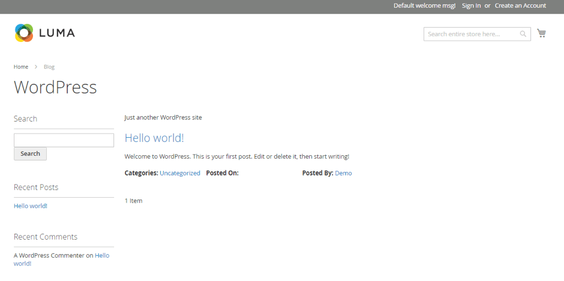
Task: Click the Blog breadcrumb text
Action: point(49,67)
